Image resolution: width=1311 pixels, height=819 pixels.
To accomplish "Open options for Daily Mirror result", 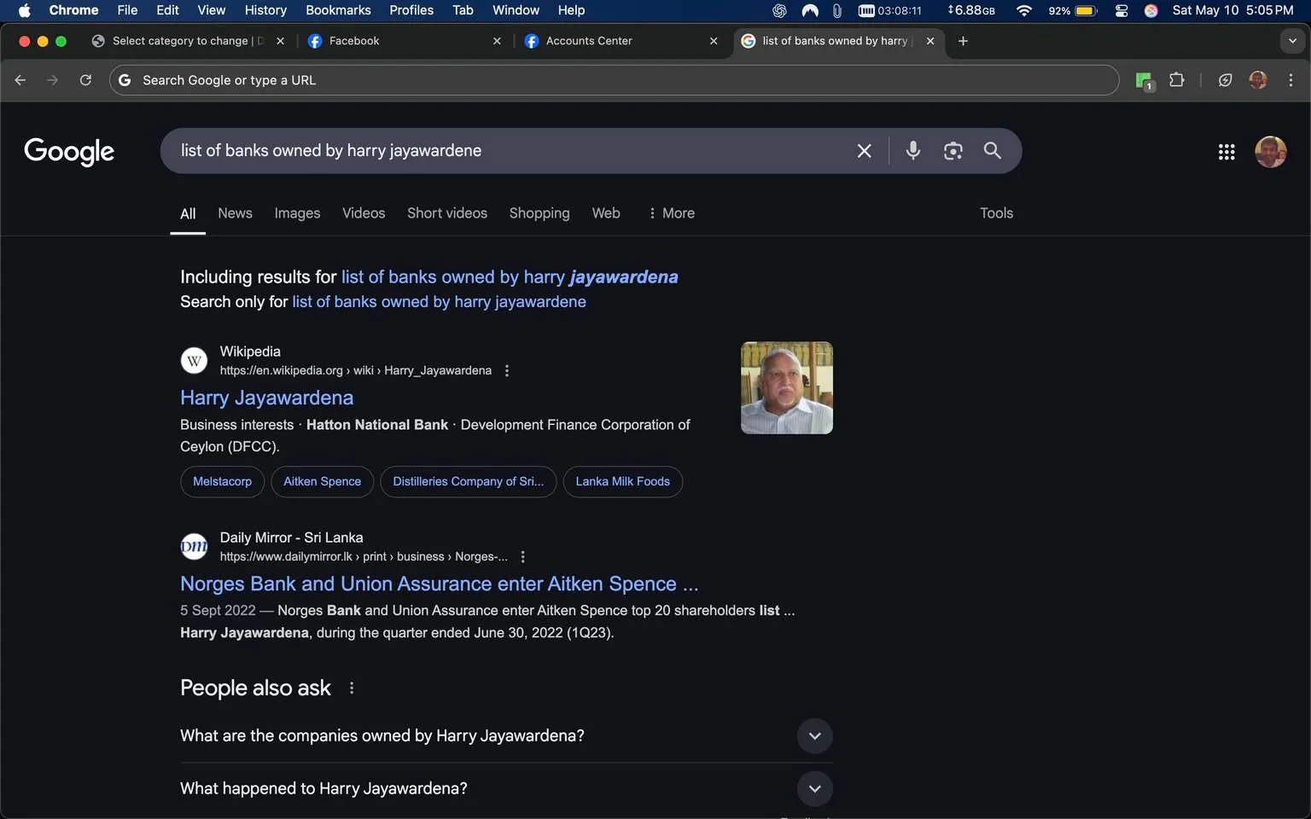I will pos(522,557).
